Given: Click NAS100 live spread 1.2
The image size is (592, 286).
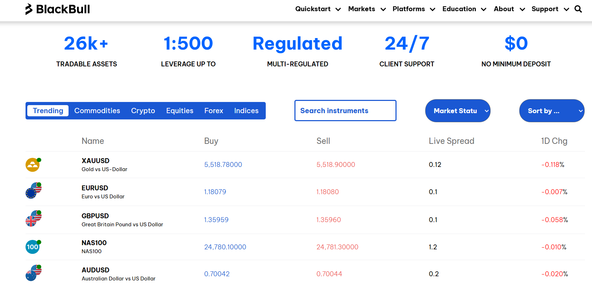Looking at the screenshot, I should tap(433, 247).
